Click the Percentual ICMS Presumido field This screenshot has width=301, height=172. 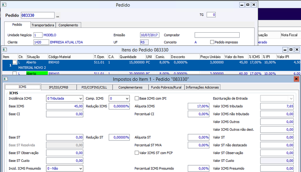[x=199, y=169]
